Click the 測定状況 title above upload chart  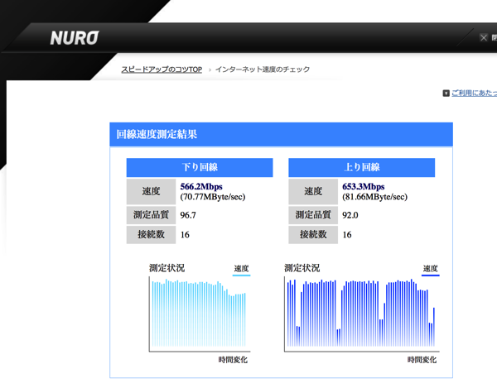[x=302, y=268]
